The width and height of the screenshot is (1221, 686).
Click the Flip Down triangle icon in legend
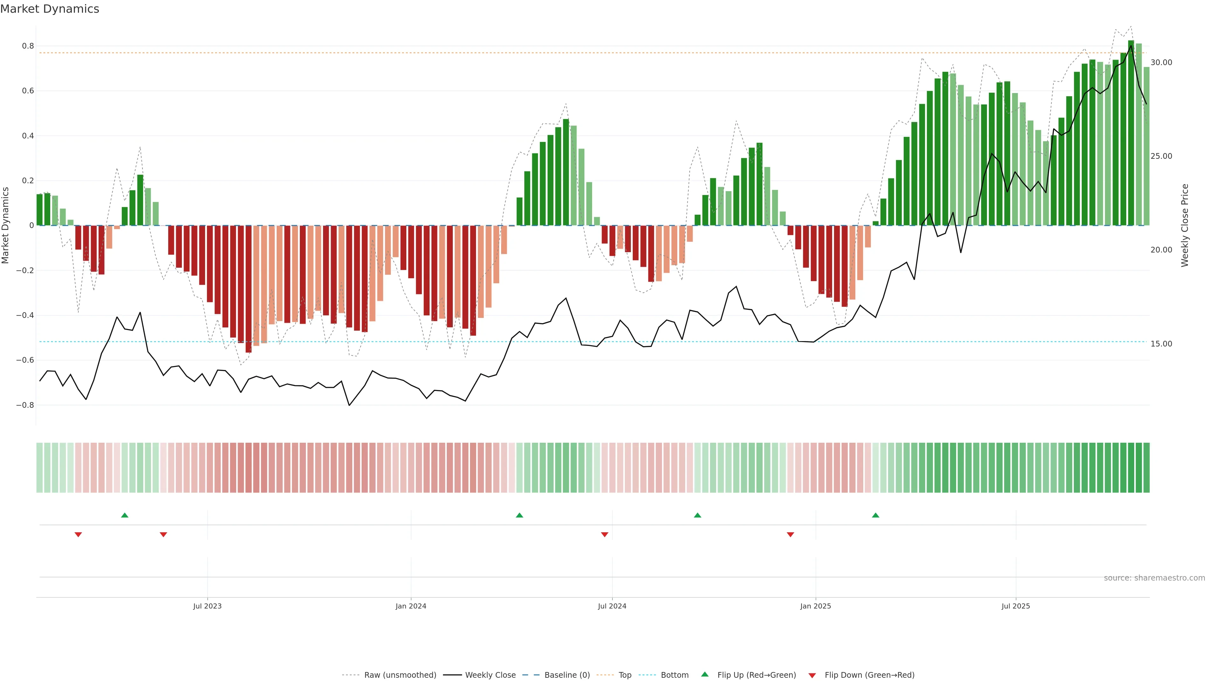[x=812, y=676]
